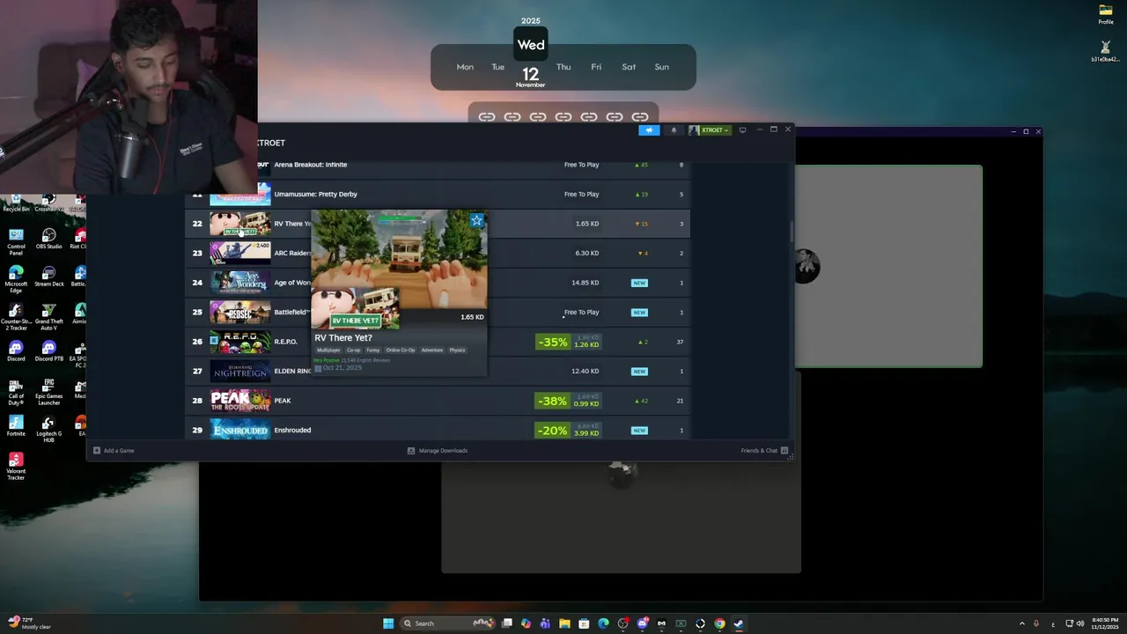This screenshot has height=634, width=1127.
Task: Switch Steam to Big Picture mode
Action: tap(742, 130)
